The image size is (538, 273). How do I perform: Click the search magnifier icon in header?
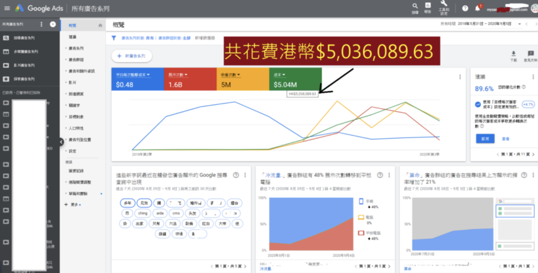coord(415,6)
